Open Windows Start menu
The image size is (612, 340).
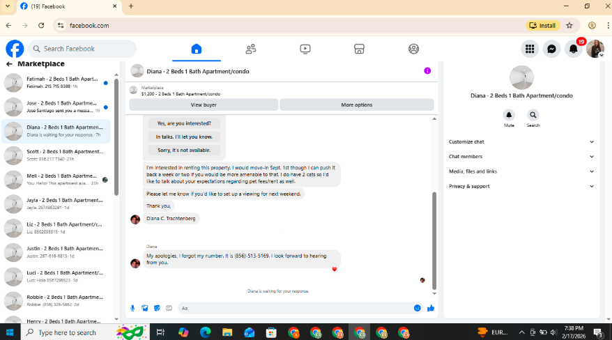point(9,332)
